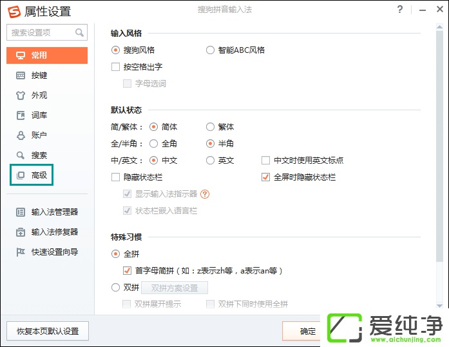Switch to 搜索 settings tab
449x347 pixels.
(39, 155)
